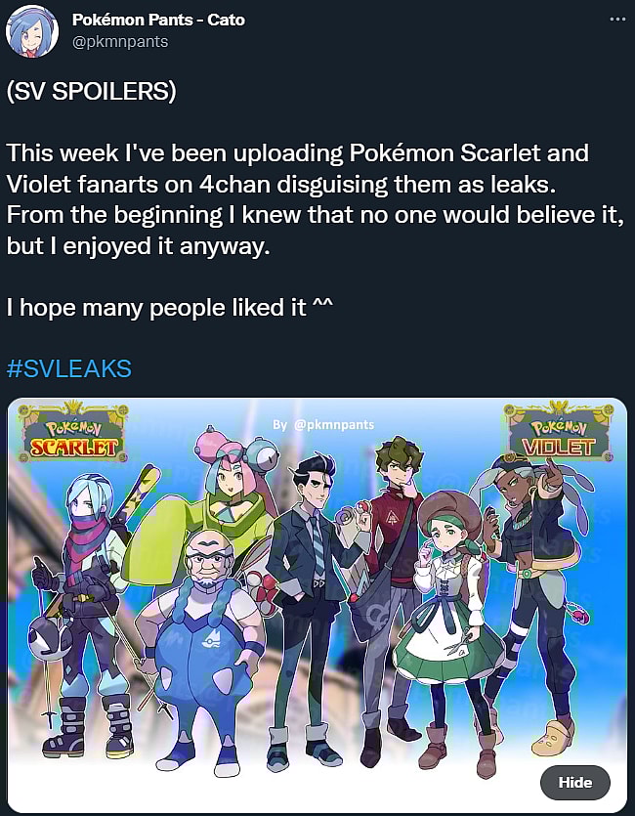Open the #SVLEAKS hashtag
Screen dimensions: 635x816
(69, 369)
